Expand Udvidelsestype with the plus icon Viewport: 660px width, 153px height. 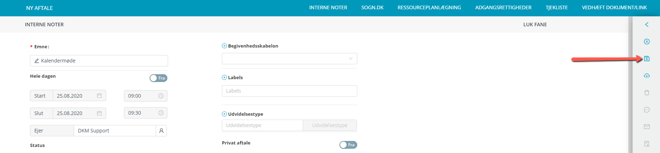[x=224, y=114]
